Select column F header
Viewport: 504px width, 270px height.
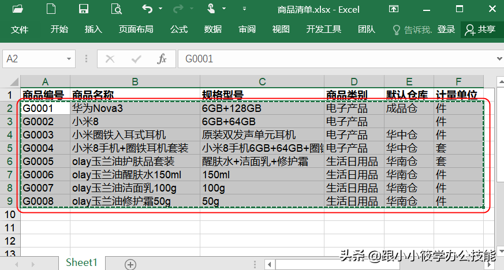click(458, 81)
